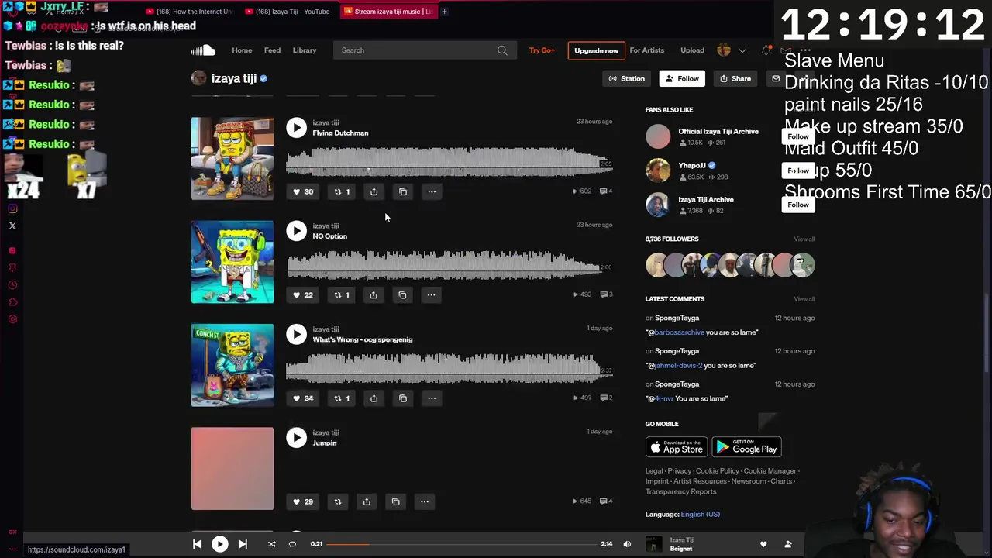Open the App Store download badge

(x=677, y=447)
